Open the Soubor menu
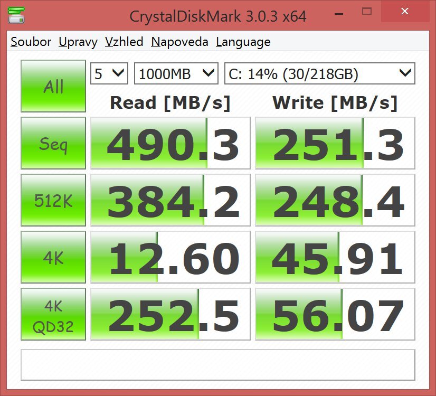436x396 pixels. [x=30, y=42]
